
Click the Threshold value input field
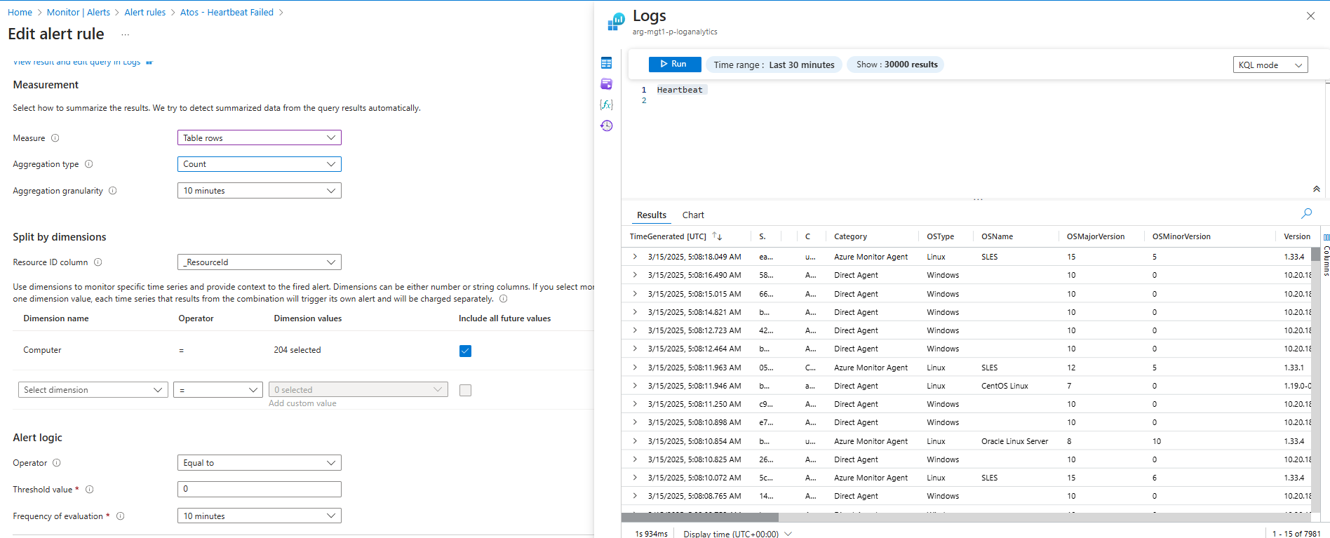[x=260, y=490]
